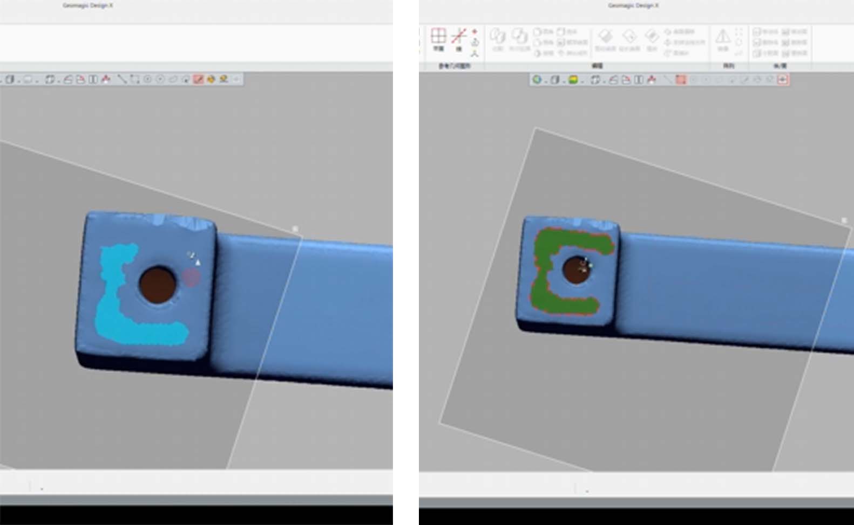Click the green globe icon in the right toolbar

[537, 80]
